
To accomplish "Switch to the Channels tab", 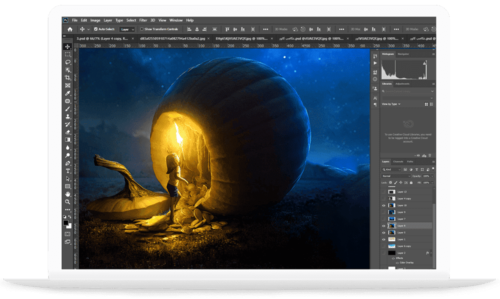I will [x=398, y=161].
